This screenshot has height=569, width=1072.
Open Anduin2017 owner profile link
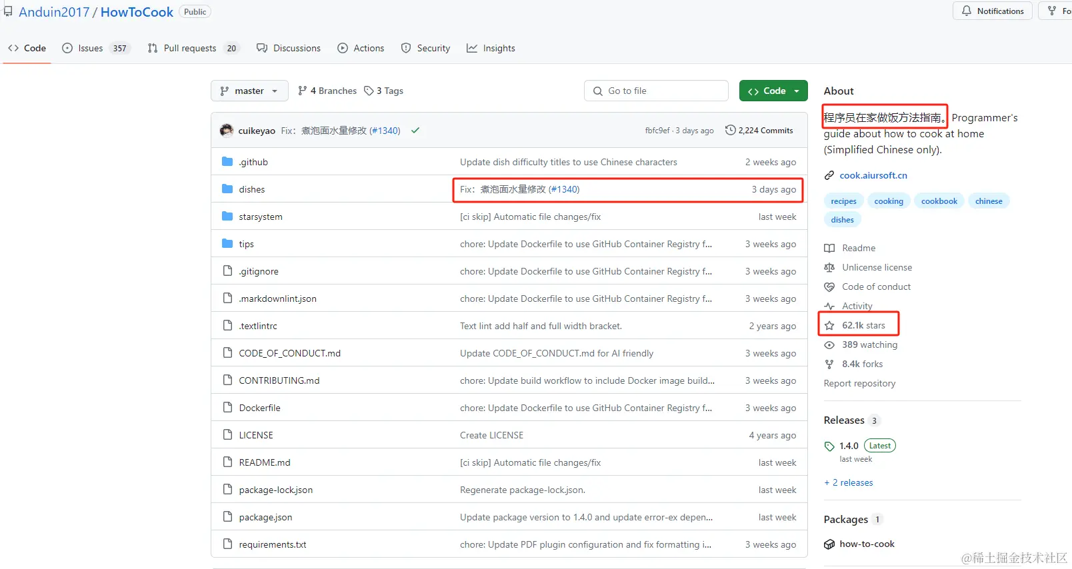(54, 12)
